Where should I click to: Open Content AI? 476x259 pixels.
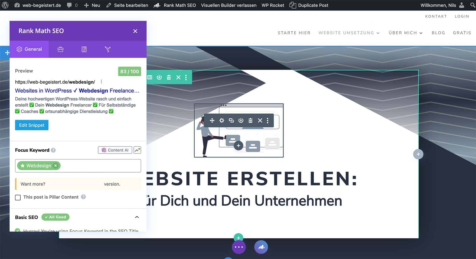(115, 150)
